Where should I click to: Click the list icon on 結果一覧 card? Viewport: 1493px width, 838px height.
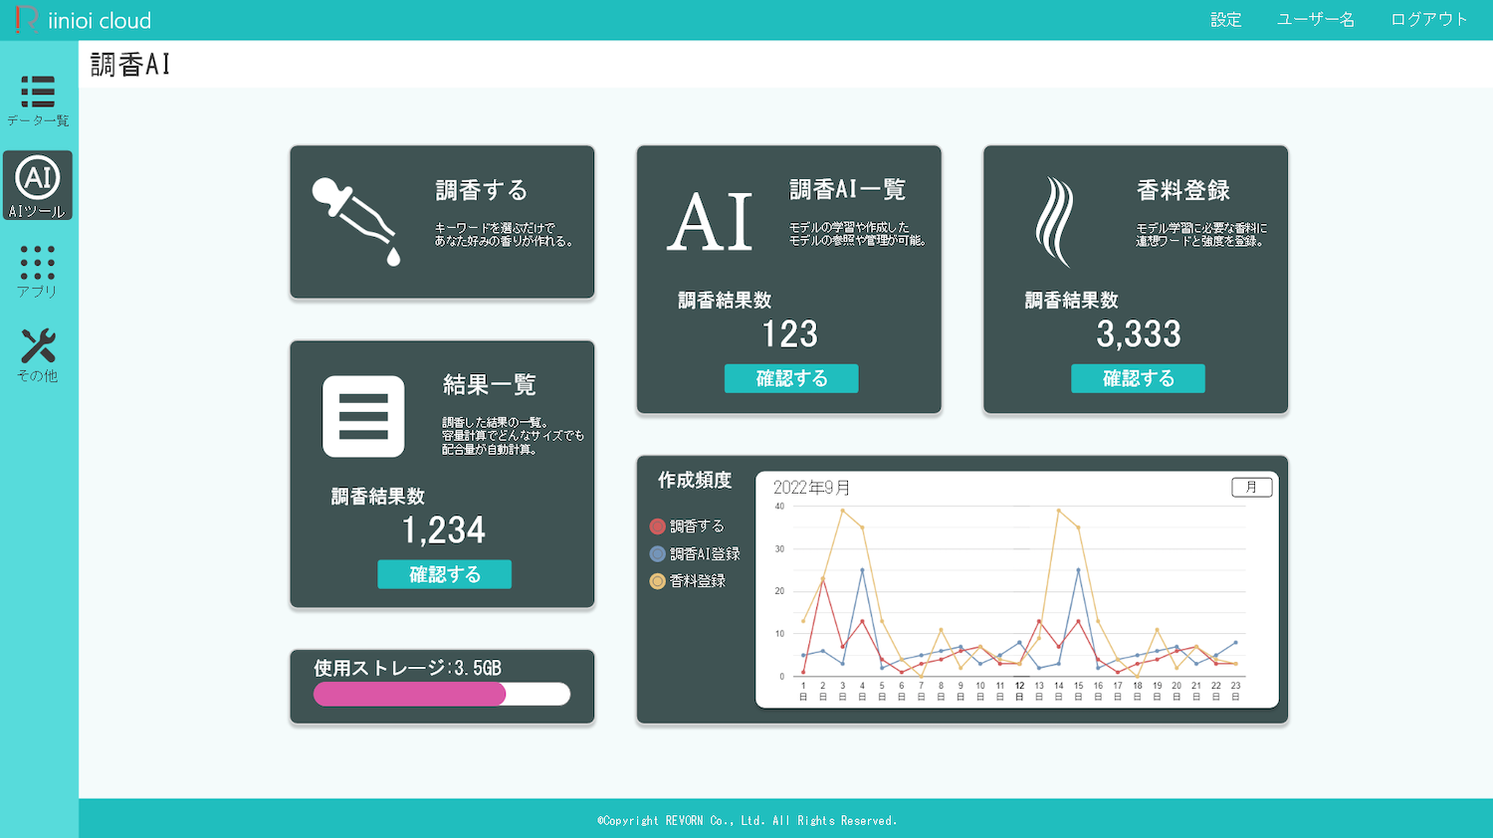362,415
